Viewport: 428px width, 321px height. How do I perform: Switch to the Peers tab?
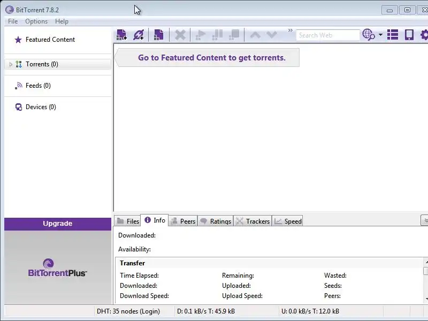pos(183,221)
